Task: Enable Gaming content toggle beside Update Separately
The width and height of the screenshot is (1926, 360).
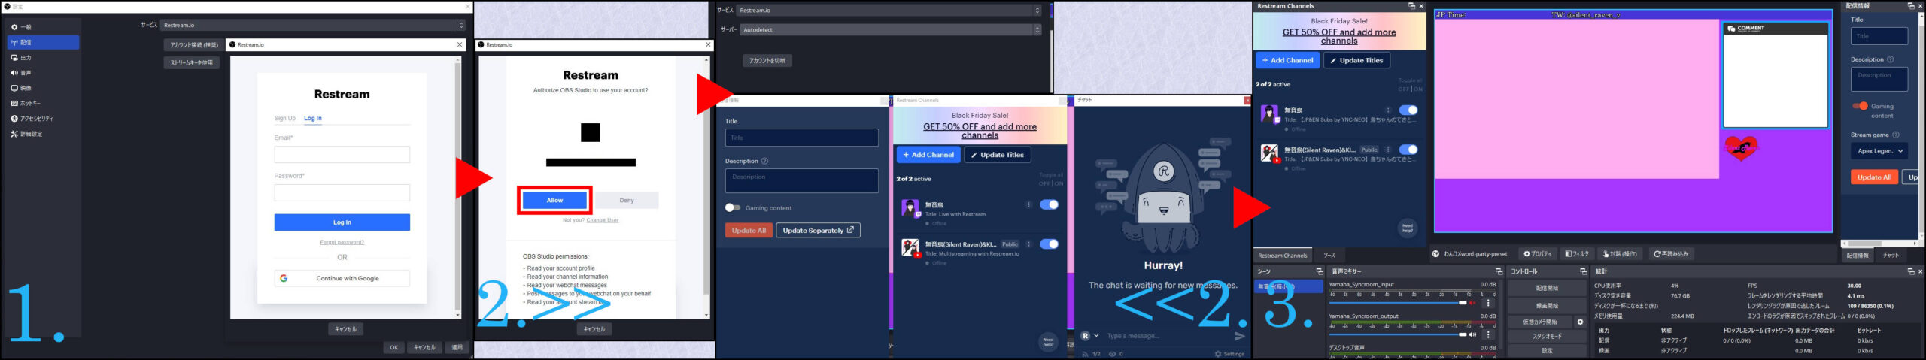Action: [x=733, y=208]
